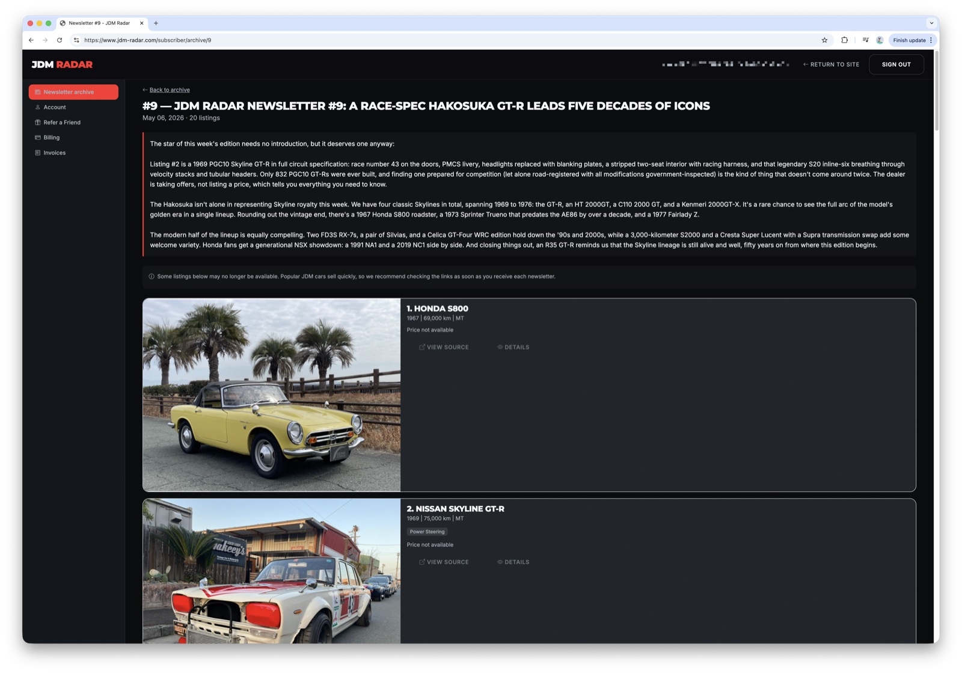Bookmark this page with the star icon
Screen dimensions: 962x673
(824, 40)
